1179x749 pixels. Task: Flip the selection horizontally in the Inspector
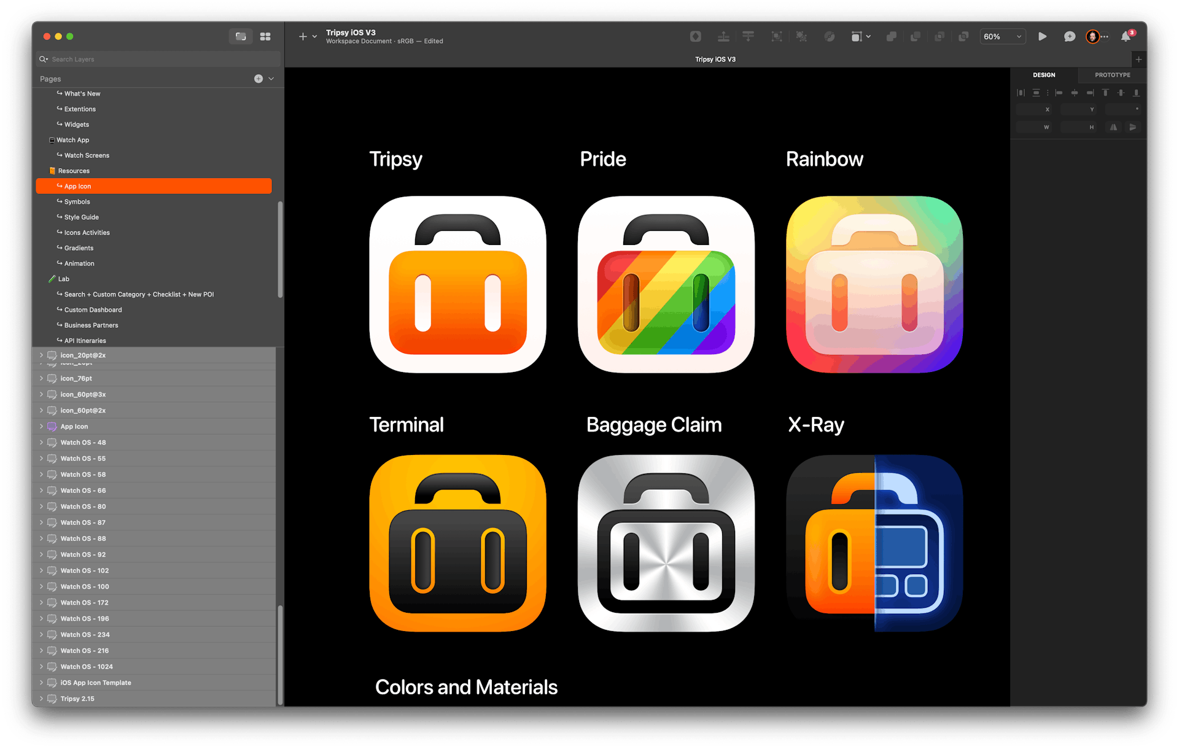(x=1113, y=127)
